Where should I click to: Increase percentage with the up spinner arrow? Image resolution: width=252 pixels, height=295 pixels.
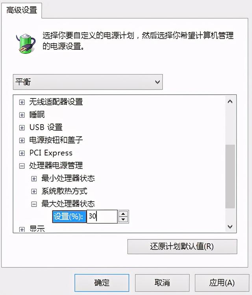pyautogui.click(x=123, y=214)
